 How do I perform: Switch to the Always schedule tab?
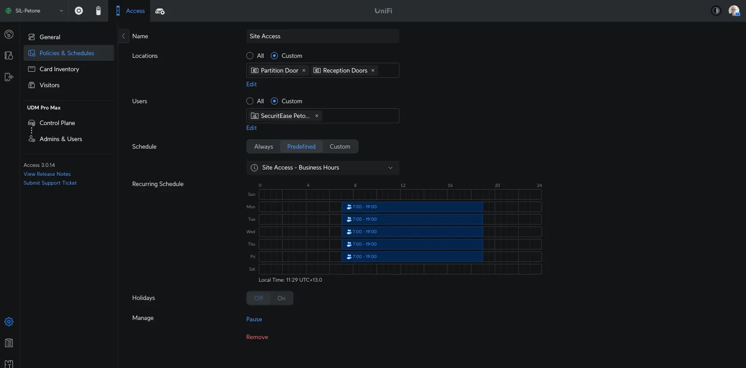[264, 146]
